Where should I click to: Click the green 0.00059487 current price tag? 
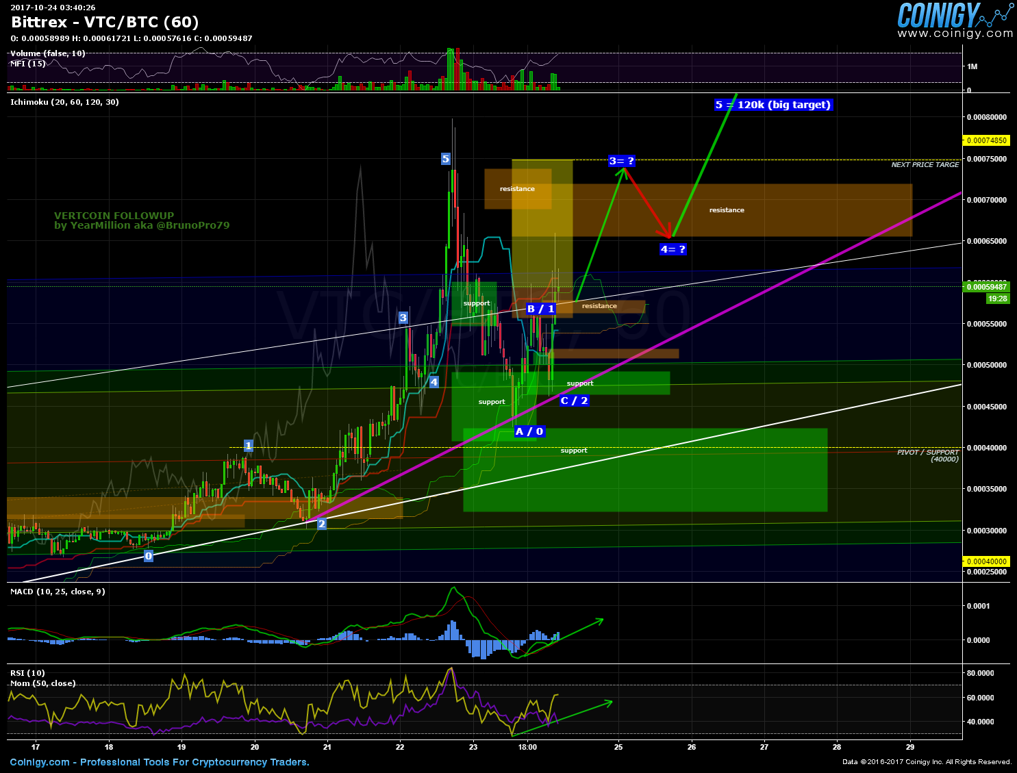987,287
